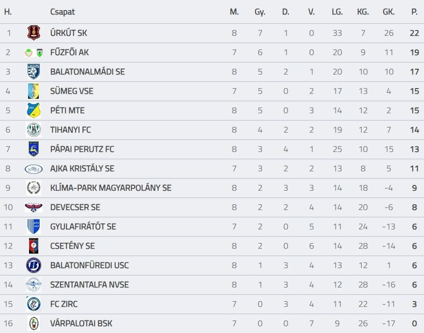
Task: Click the Balatonfüredi USC round badge
Action: (33, 265)
